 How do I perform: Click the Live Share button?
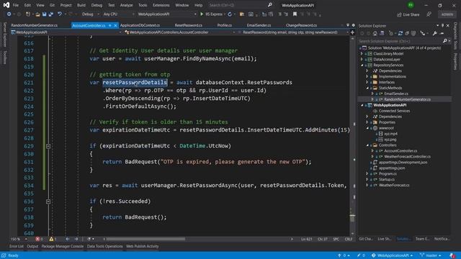tap(408, 14)
